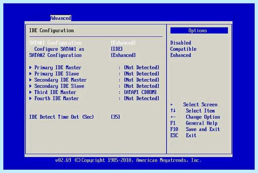
Task: Select the Compatible option
Action: (183, 49)
